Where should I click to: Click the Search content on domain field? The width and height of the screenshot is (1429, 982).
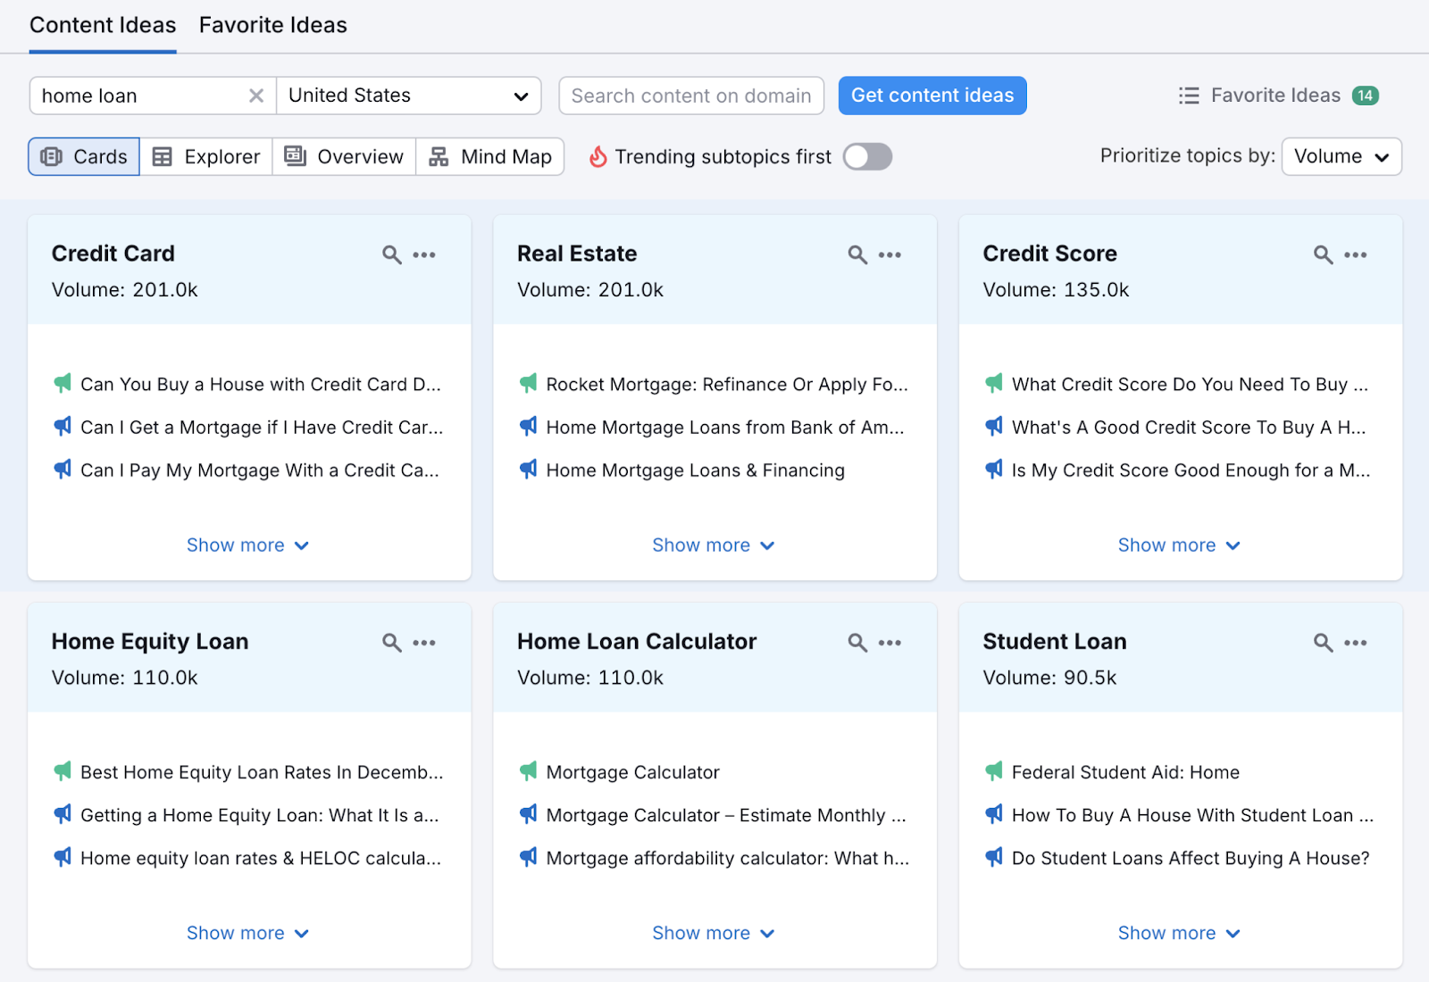tap(691, 96)
